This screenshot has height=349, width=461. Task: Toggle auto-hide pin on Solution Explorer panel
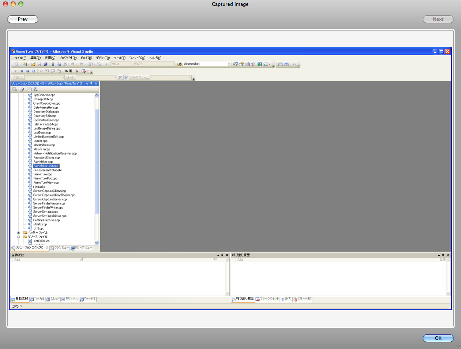coord(91,84)
